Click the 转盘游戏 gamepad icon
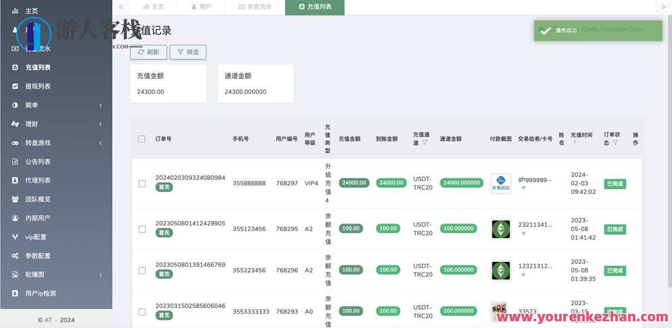This screenshot has width=672, height=328. [x=15, y=143]
